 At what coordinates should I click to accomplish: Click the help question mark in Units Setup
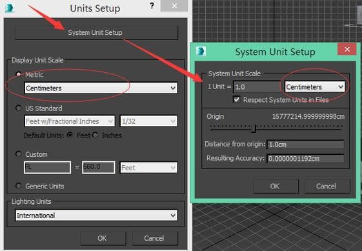point(152,6)
